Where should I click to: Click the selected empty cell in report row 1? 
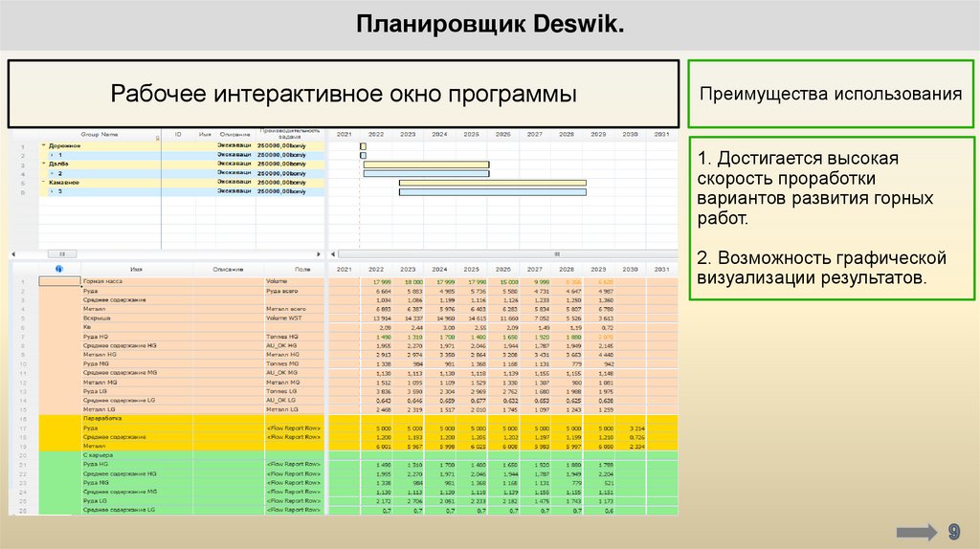point(60,282)
